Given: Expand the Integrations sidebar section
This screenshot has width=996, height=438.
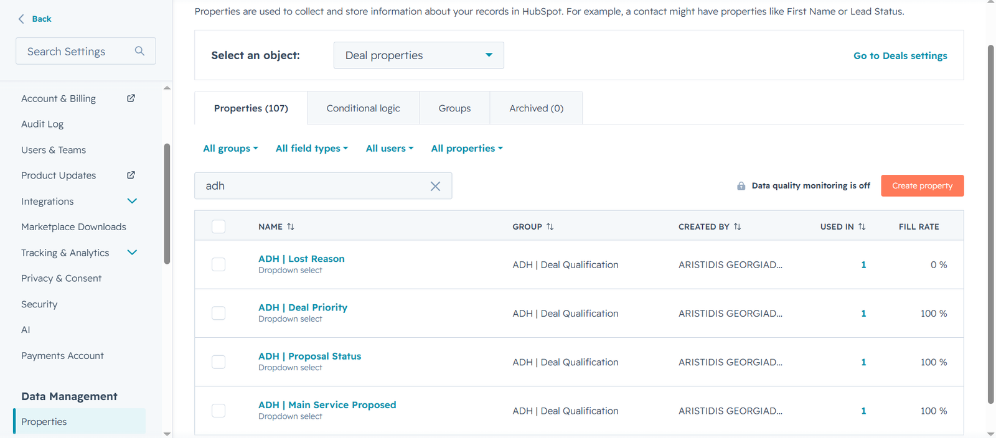Looking at the screenshot, I should [132, 201].
